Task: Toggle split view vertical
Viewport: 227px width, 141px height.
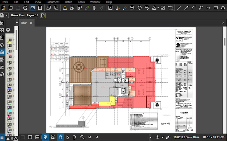Action: coord(30,137)
